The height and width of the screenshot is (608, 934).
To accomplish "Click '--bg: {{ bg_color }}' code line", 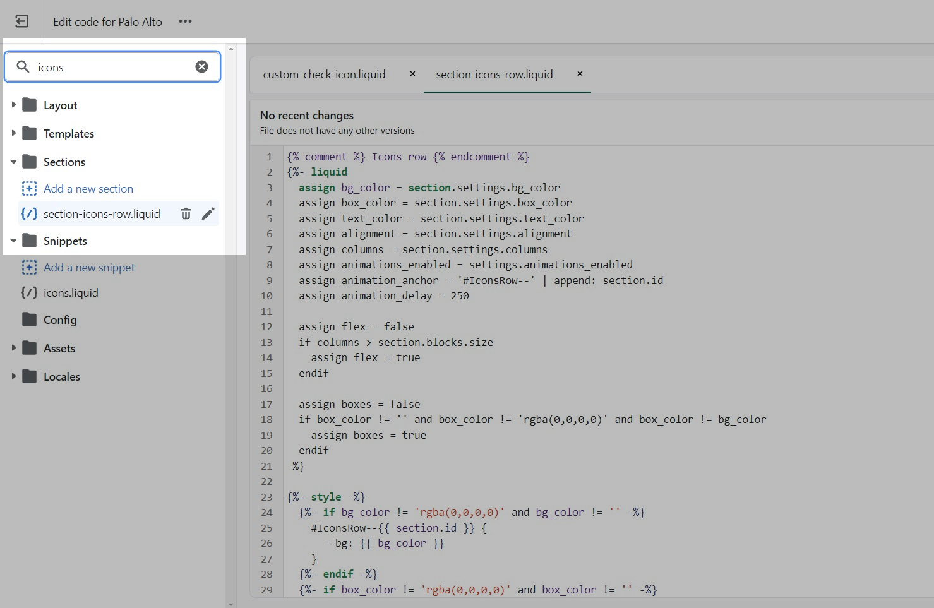I will (384, 543).
